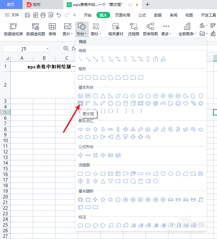Viewport: 217px width, 239px height.
Task: Select the oval shape in basic shapes
Action: pos(96,96)
